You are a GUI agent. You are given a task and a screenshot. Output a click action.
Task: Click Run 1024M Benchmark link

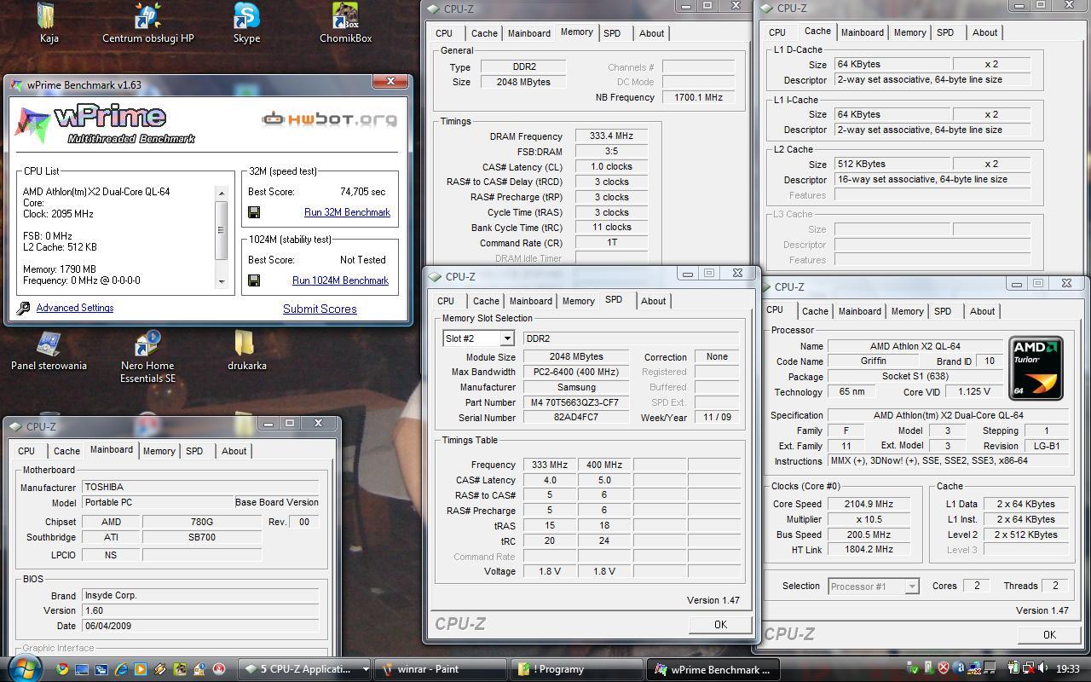[340, 280]
